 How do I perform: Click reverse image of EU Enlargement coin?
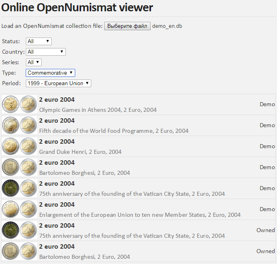pos(28,209)
